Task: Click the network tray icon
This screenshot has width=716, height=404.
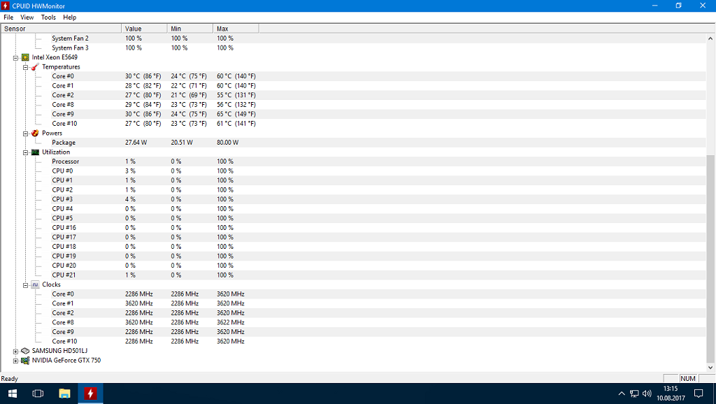Action: coord(634,394)
